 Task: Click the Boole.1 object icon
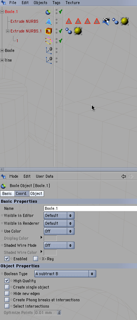click(48, 12)
